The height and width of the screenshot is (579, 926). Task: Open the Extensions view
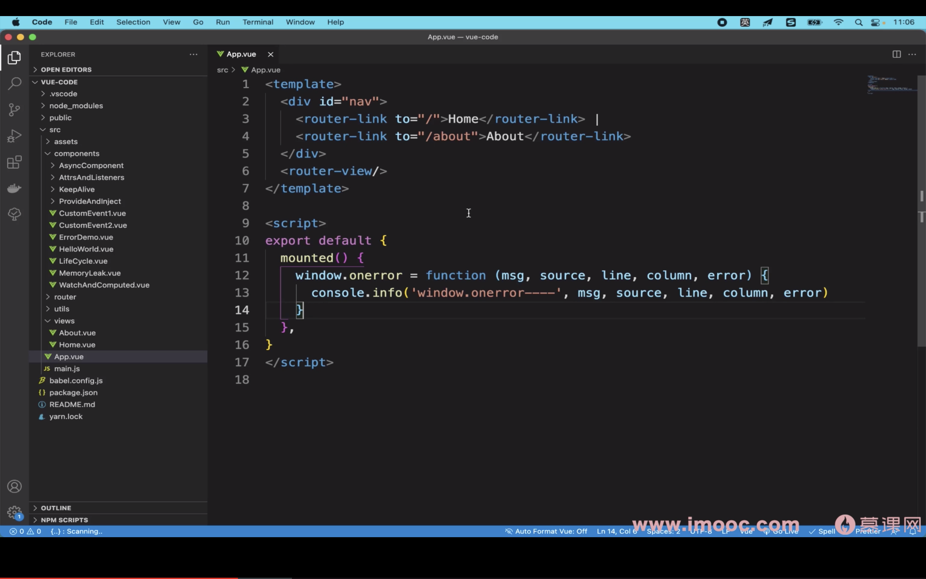(14, 162)
